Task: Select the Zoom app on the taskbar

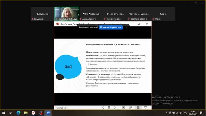Action: tap(48, 113)
